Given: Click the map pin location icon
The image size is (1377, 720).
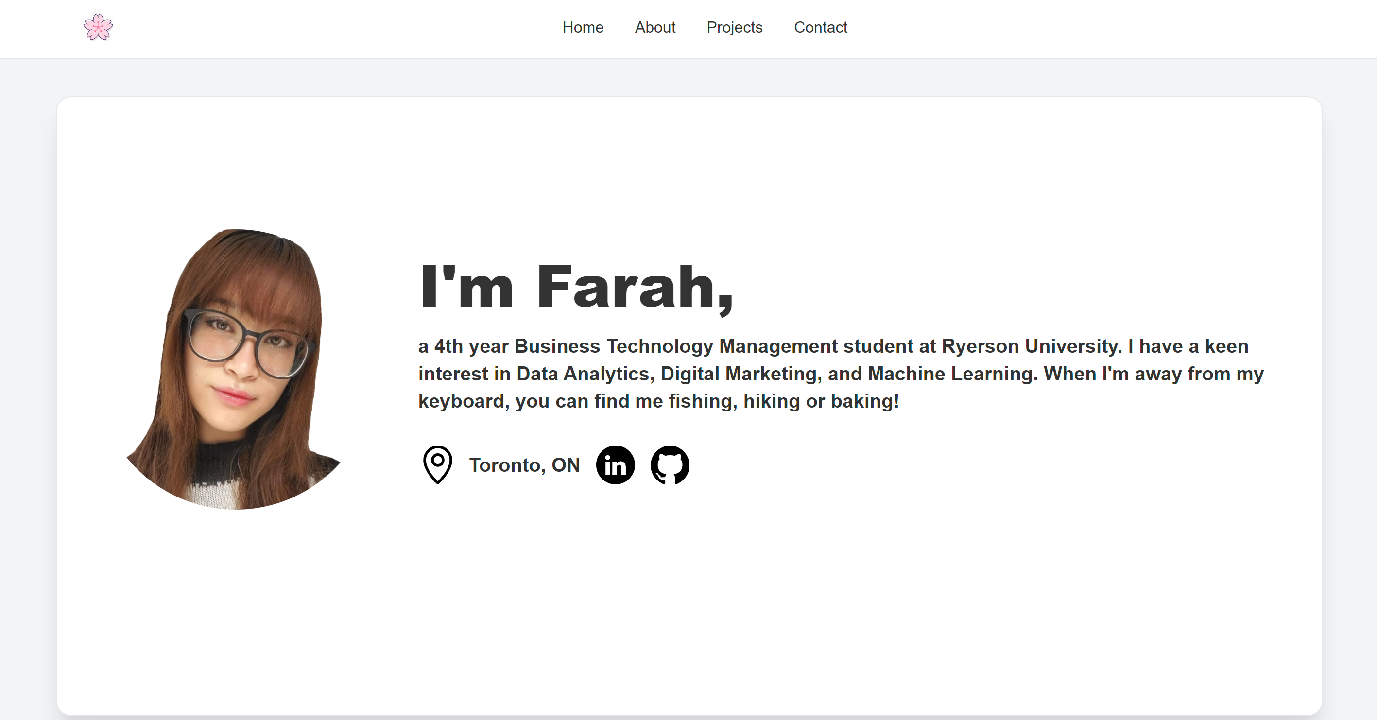Looking at the screenshot, I should [438, 465].
